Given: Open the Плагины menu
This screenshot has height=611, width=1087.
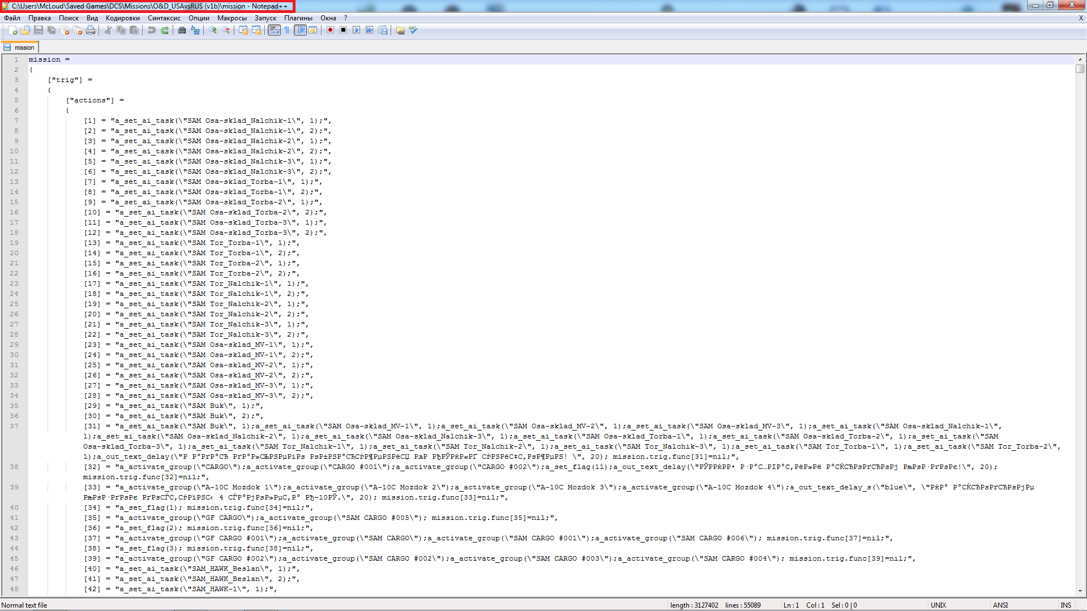Looking at the screenshot, I should coord(298,18).
